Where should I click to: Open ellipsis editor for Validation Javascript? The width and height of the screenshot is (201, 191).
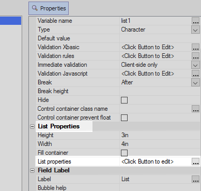pyautogui.click(x=195, y=74)
